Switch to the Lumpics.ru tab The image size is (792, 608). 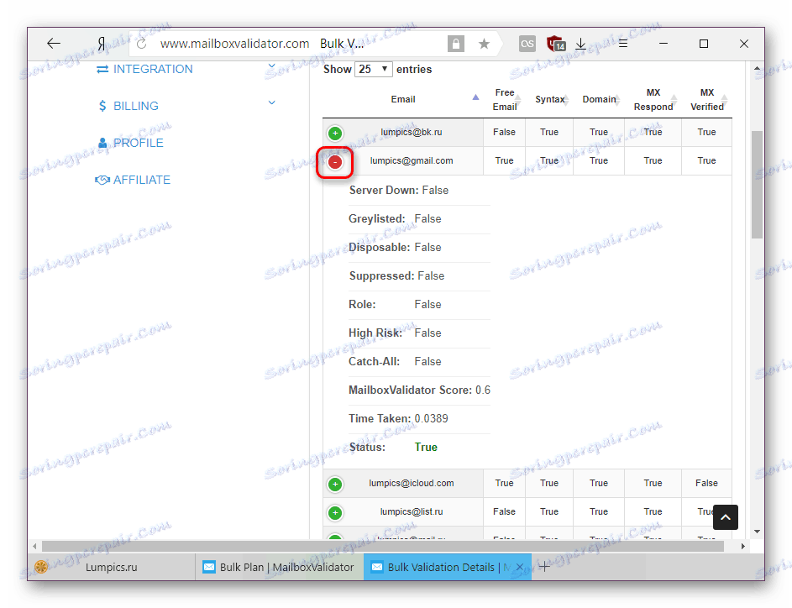tap(111, 567)
